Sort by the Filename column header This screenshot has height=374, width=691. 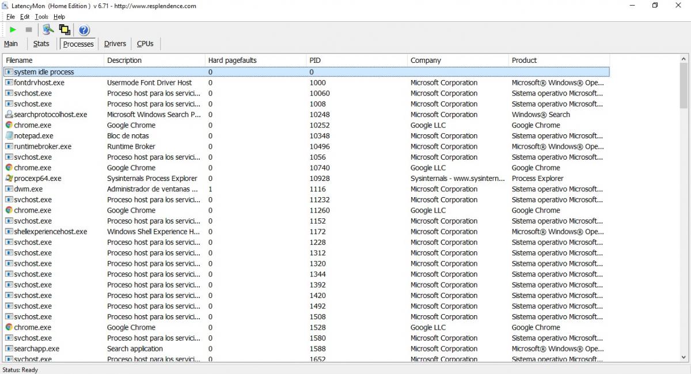54,60
